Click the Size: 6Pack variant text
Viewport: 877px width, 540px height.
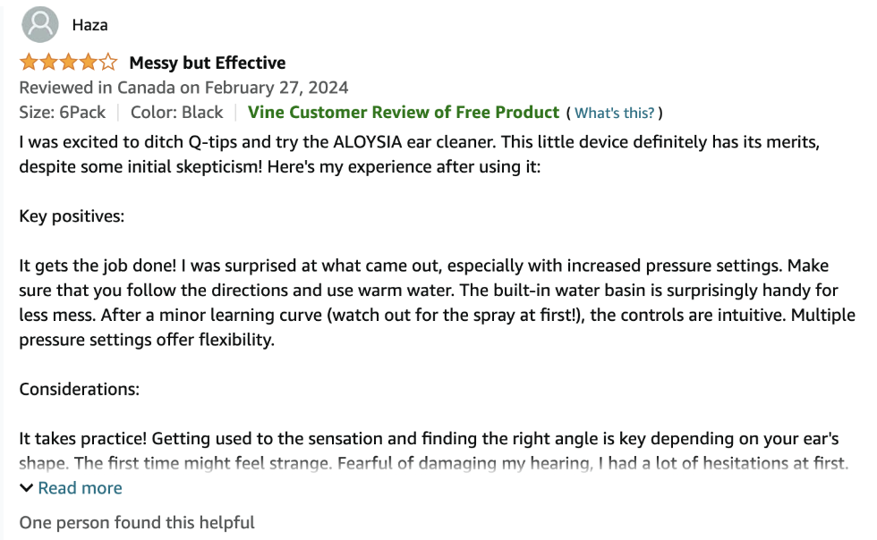click(x=62, y=113)
